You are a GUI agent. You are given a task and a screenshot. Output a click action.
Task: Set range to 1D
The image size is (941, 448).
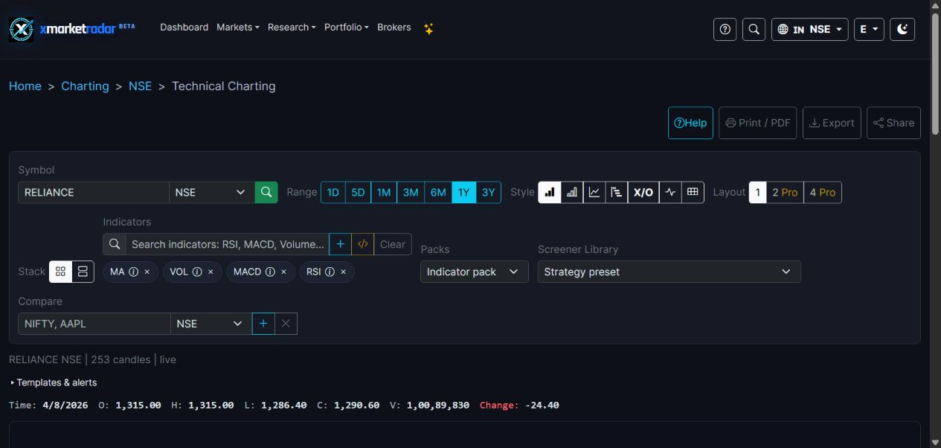click(333, 192)
